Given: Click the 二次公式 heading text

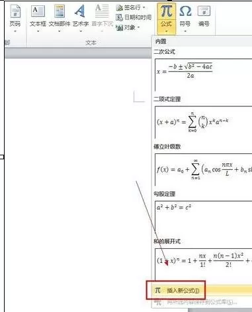Looking at the screenshot, I should [165, 52].
